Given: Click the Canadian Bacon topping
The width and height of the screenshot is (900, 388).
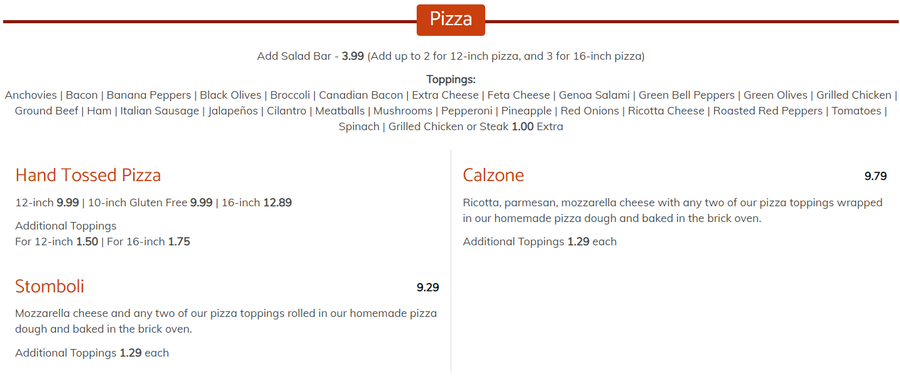Looking at the screenshot, I should [361, 95].
